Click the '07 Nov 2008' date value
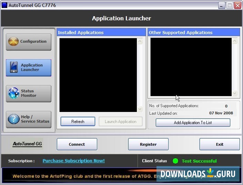 click(221, 113)
